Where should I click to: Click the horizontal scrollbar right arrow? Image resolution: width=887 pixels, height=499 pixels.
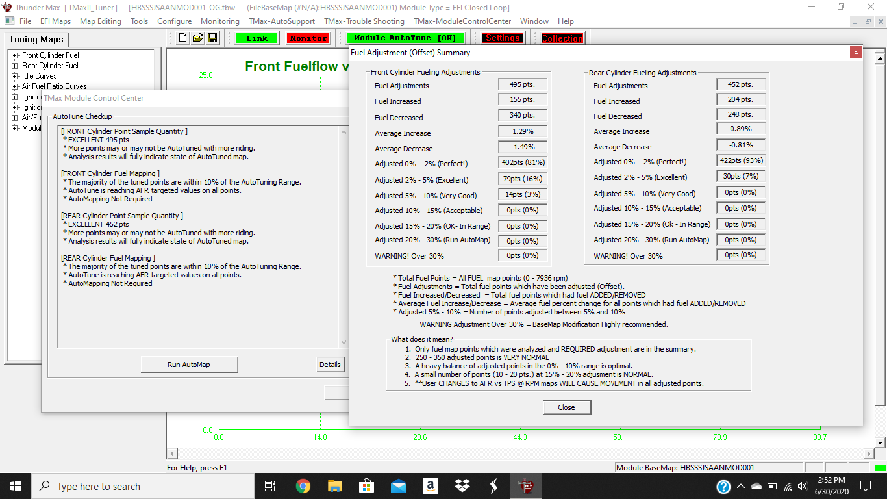pyautogui.click(x=868, y=454)
